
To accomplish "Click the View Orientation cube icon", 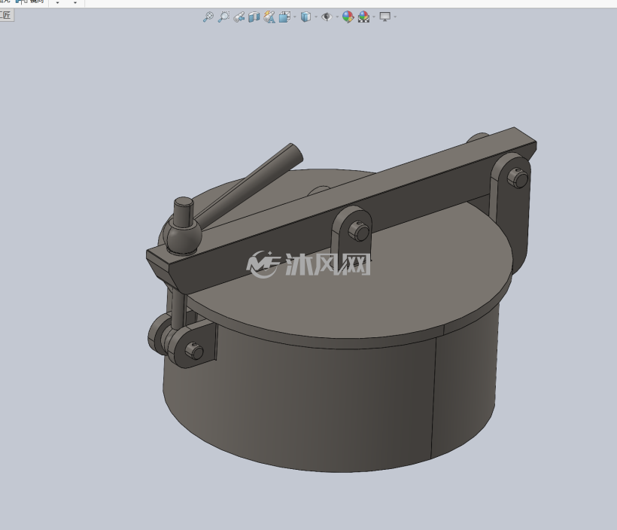I will 284,17.
